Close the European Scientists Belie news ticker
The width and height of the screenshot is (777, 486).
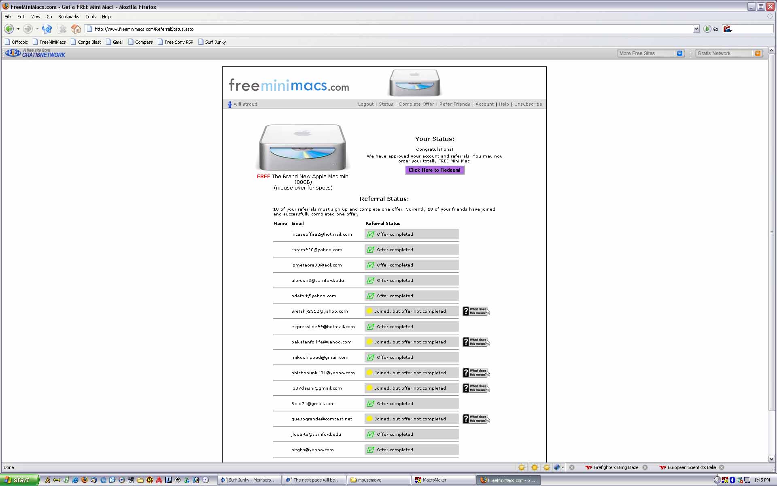pos(722,467)
